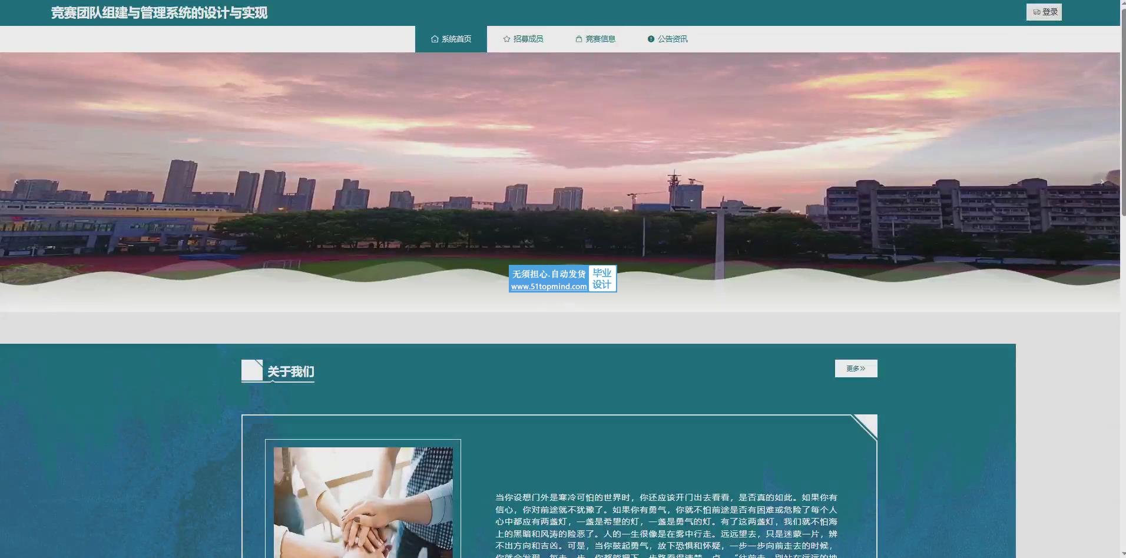Click the bag icon beside 竞赛信息
Viewport: 1126px width, 558px height.
579,39
